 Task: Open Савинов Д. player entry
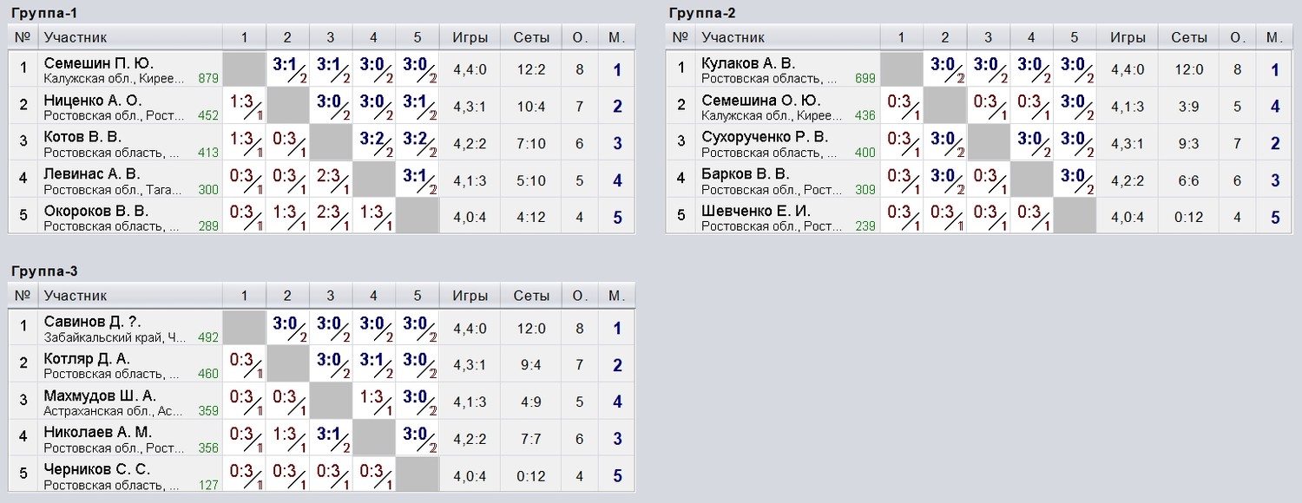(x=94, y=323)
